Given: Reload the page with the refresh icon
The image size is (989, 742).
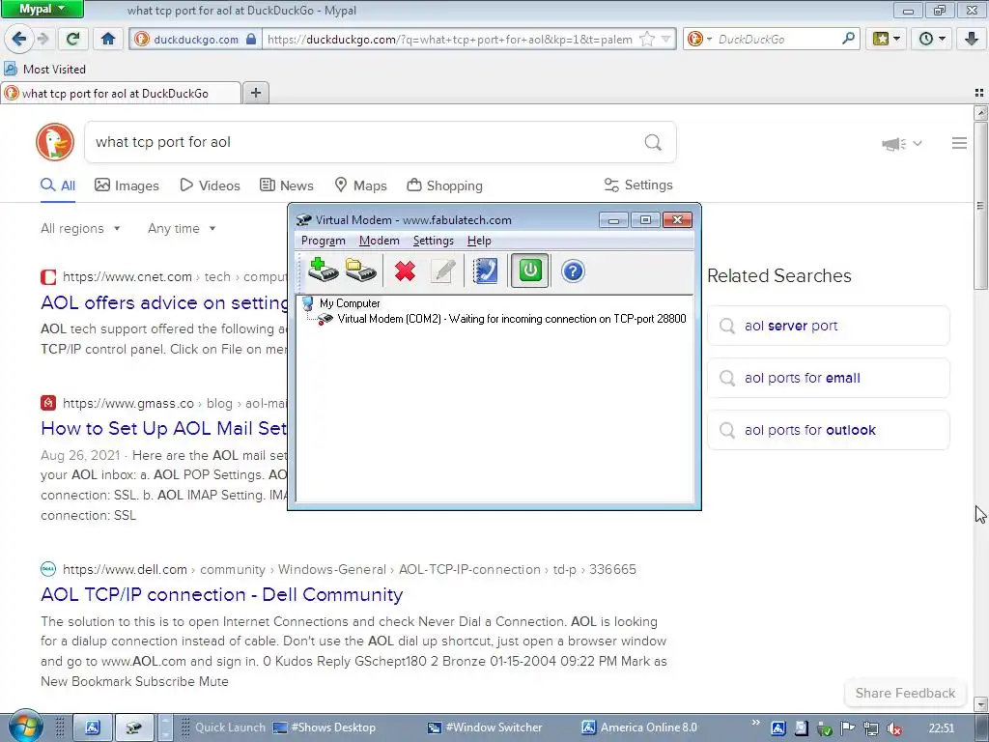Looking at the screenshot, I should click(x=72, y=39).
